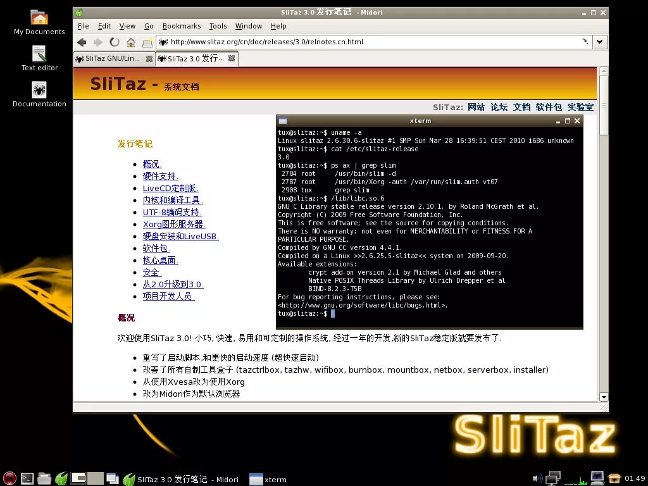648x486 pixels.
Task: Click the Forward arrow in Midori toolbar
Action: coord(98,42)
